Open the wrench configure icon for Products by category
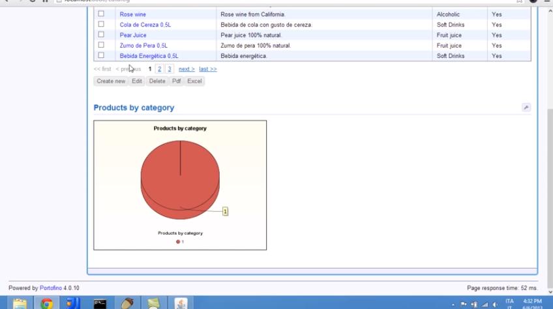This screenshot has height=309, width=553. coord(526,108)
